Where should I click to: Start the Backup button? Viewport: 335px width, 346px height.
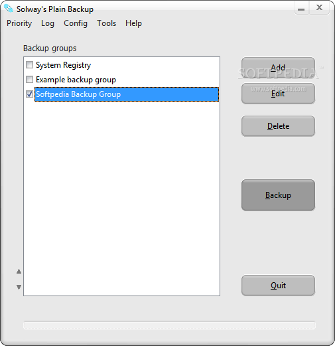278,195
